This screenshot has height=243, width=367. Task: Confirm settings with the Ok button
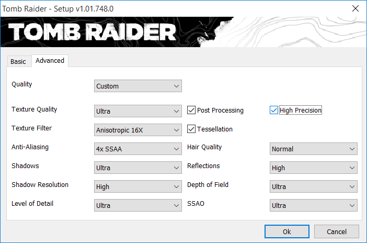click(x=287, y=231)
